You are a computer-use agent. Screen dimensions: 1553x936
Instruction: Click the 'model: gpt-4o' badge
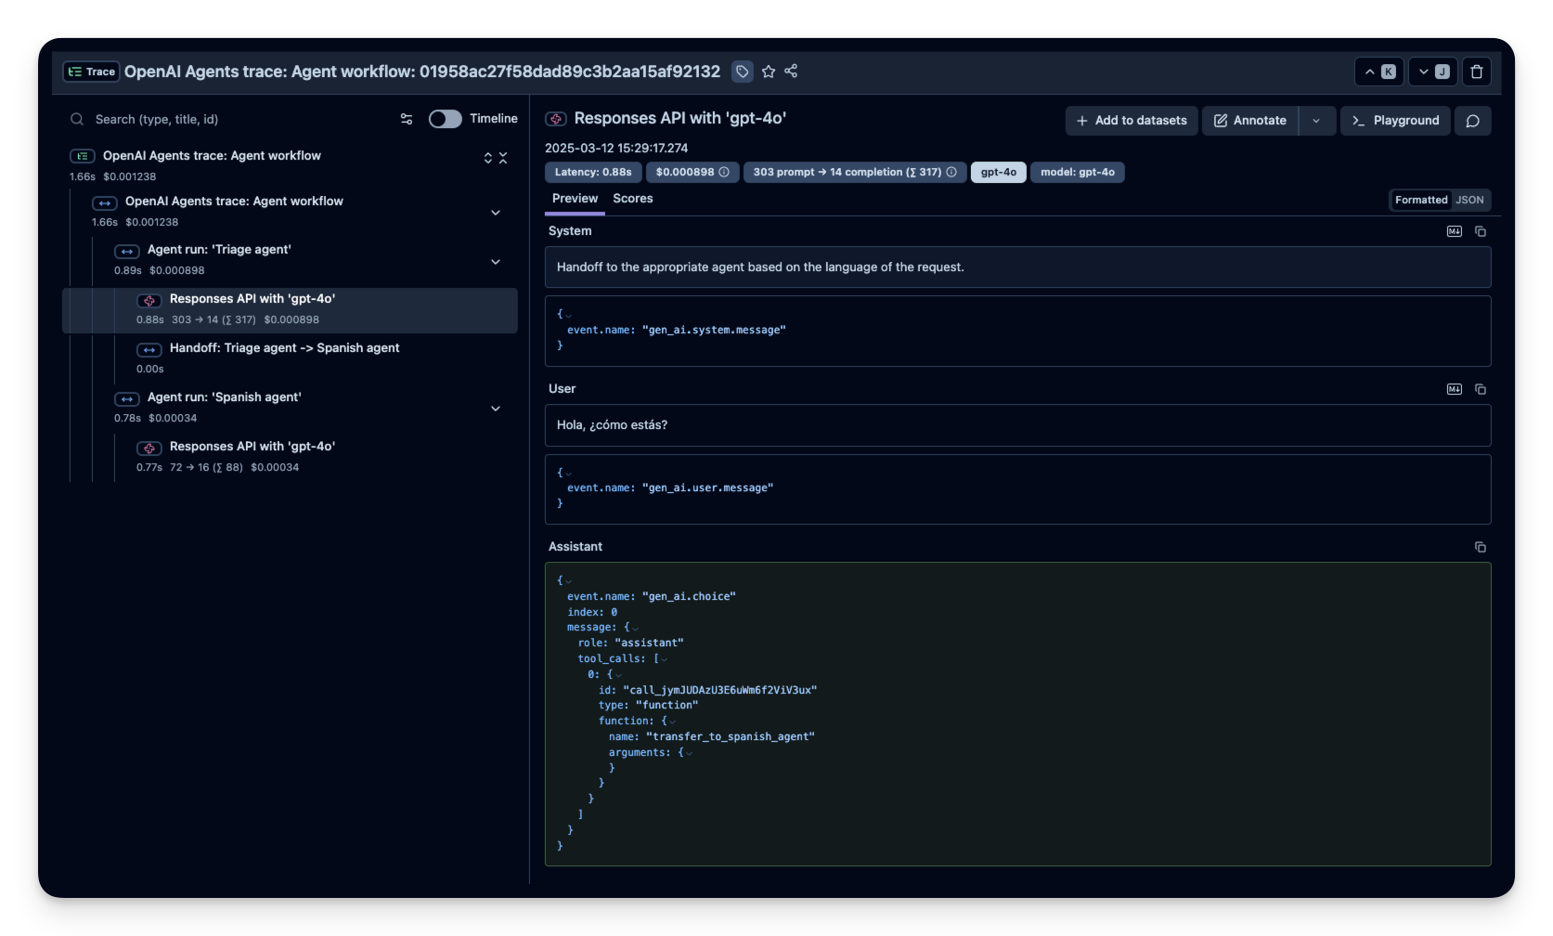(x=1078, y=173)
